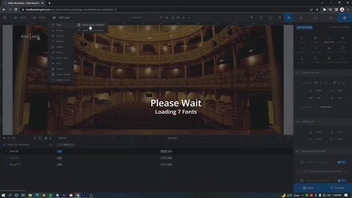The height and width of the screenshot is (198, 352).
Task: Click the Text-33 start frame marker
Action: (59, 151)
